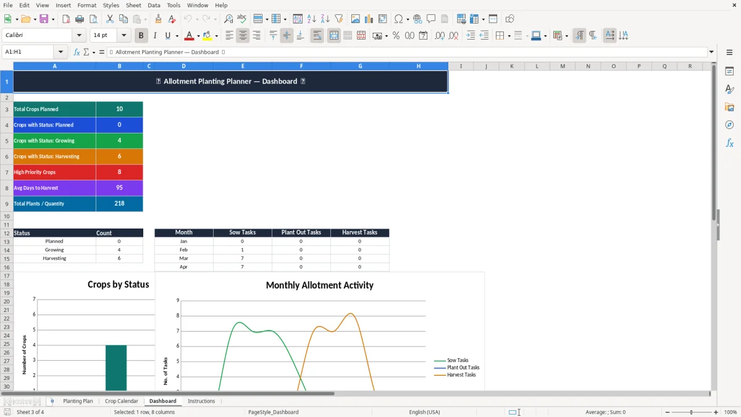
Task: Open the Format menu
Action: [86, 5]
